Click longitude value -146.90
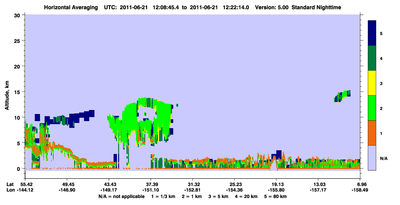Viewport: 400px width, 205px height. click(x=67, y=190)
